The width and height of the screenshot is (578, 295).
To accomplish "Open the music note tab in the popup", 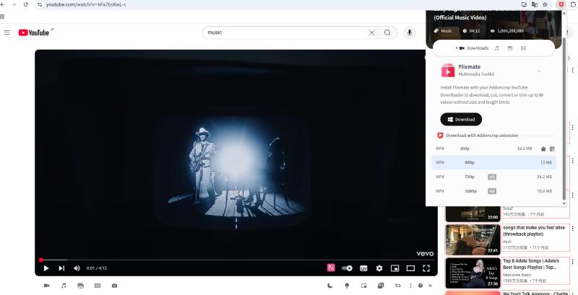I will pyautogui.click(x=496, y=48).
